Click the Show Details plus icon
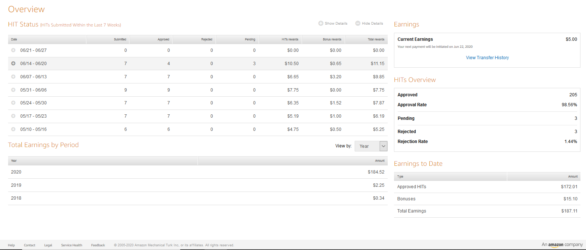The height and width of the screenshot is (250, 586). (x=321, y=23)
